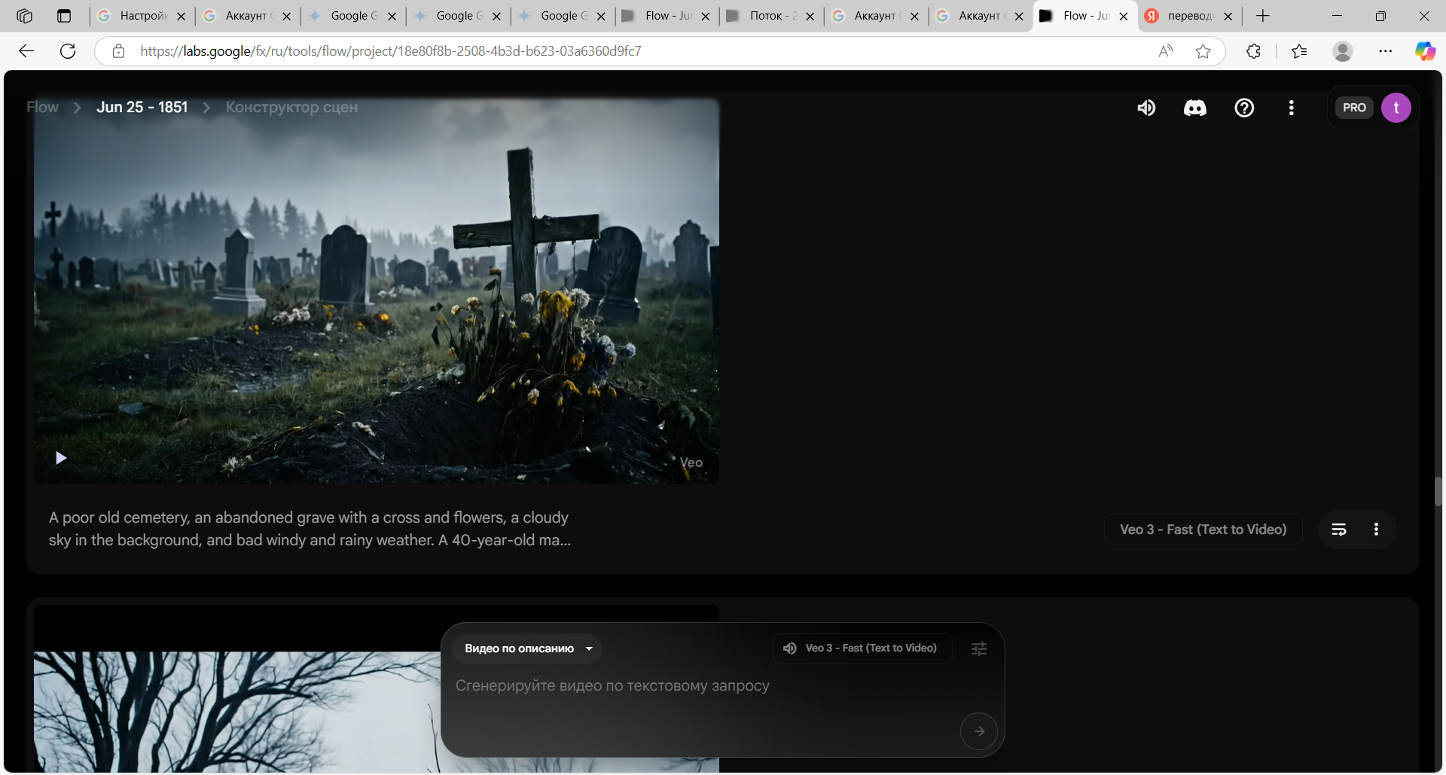Open prompt settings sliders icon

(979, 648)
